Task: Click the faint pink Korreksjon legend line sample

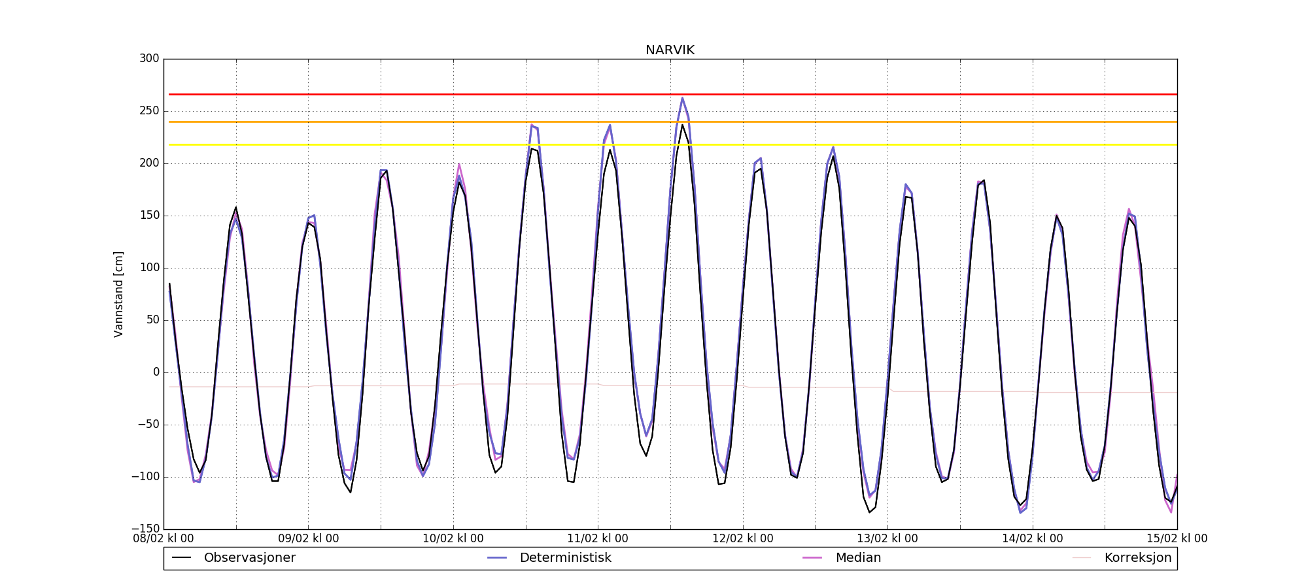Action: [x=1082, y=558]
